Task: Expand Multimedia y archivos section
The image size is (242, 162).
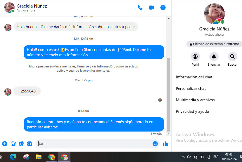Action: (x=195, y=100)
